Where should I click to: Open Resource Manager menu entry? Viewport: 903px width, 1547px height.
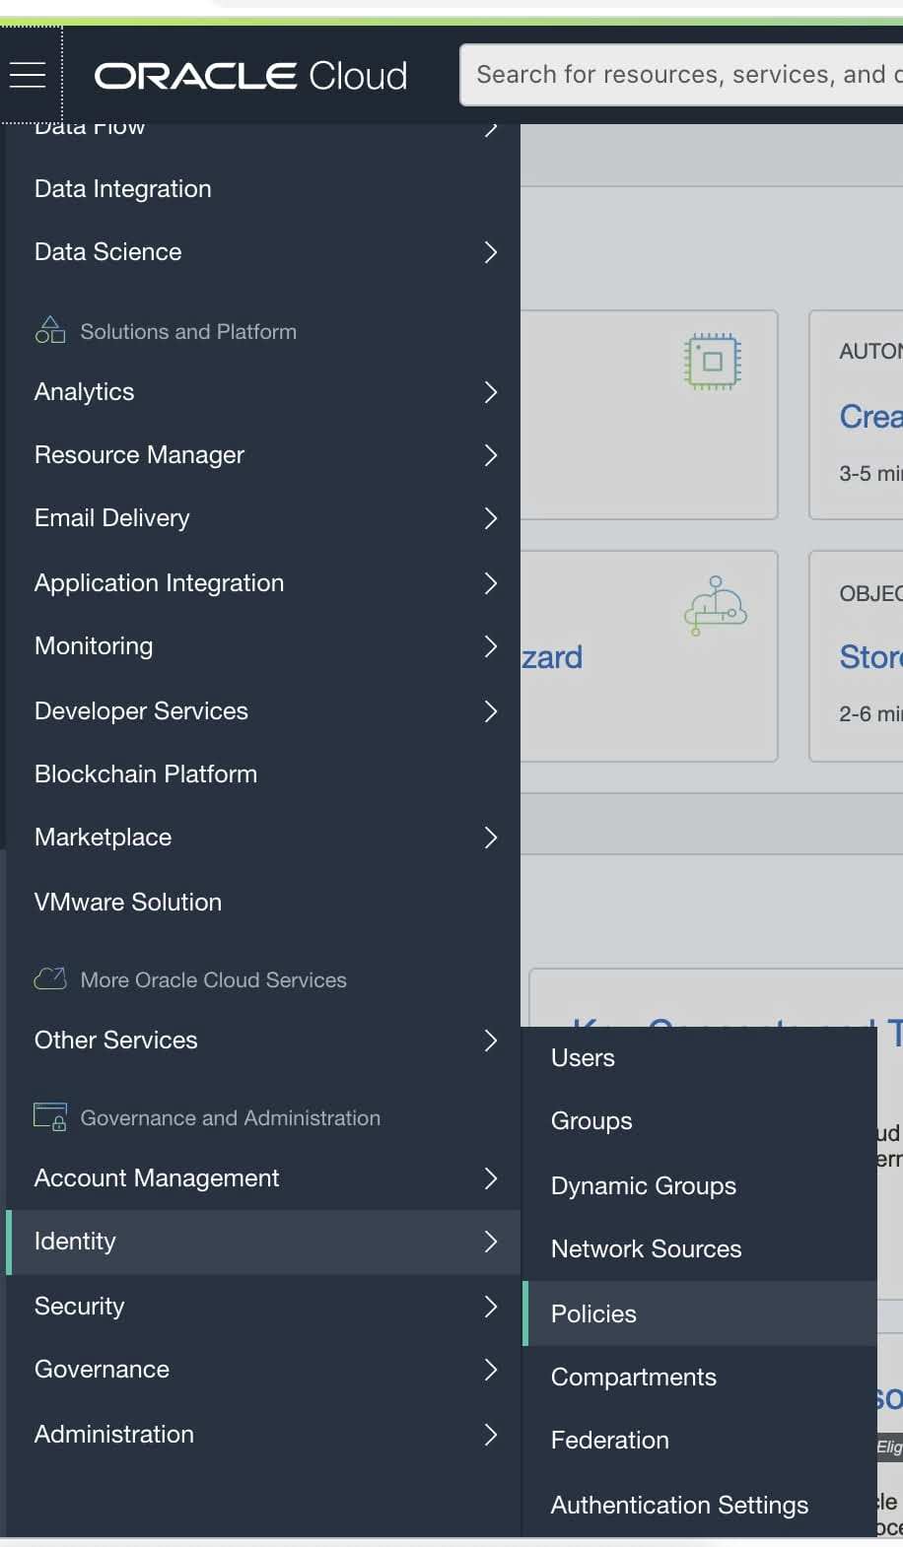tap(140, 455)
